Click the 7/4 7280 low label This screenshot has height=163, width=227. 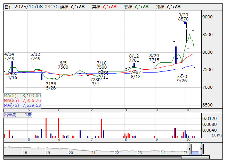95,81
